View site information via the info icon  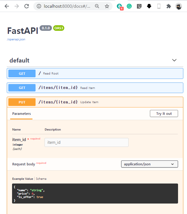click(x=39, y=6)
